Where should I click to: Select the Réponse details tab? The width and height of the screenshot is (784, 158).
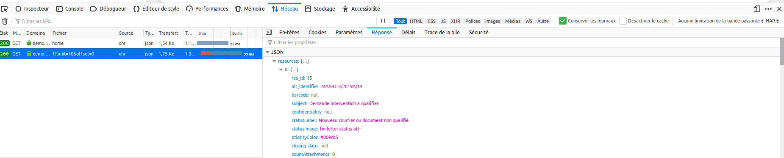pos(382,33)
